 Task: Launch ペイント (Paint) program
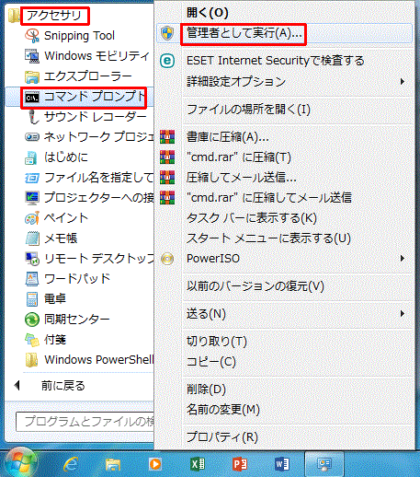pyautogui.click(x=57, y=218)
